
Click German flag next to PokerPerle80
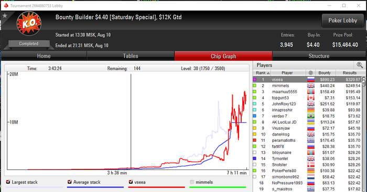(x=311, y=171)
